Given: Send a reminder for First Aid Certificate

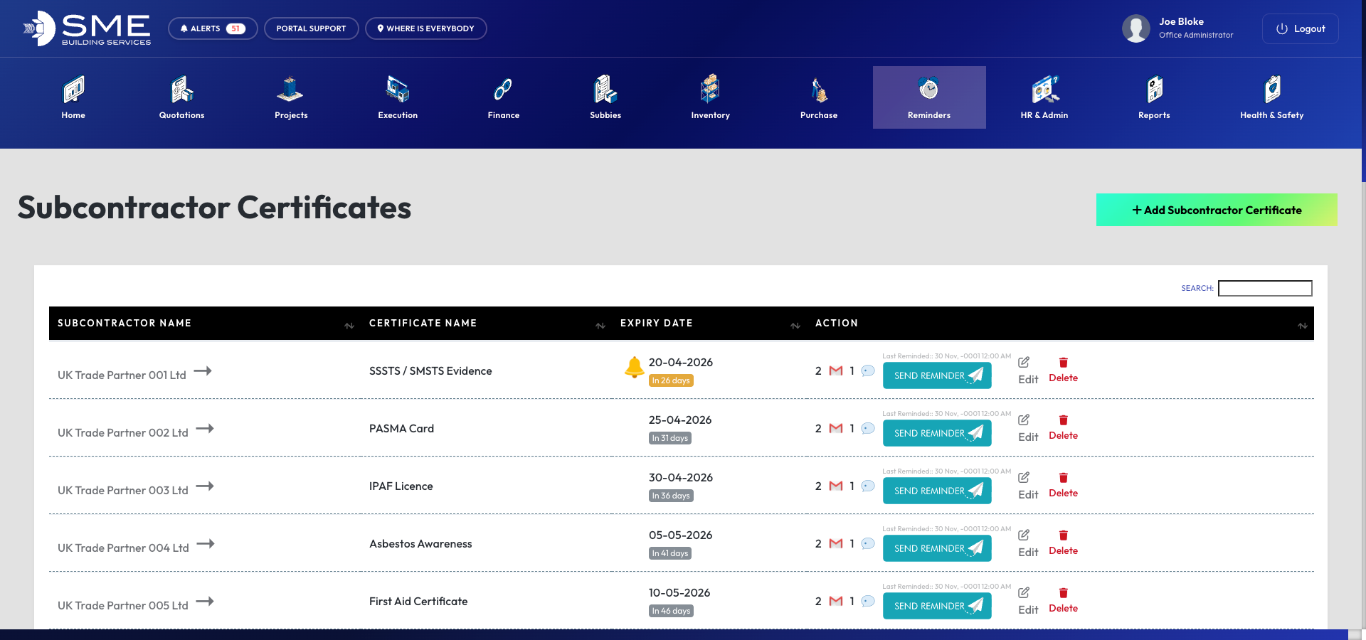Looking at the screenshot, I should coord(936,606).
